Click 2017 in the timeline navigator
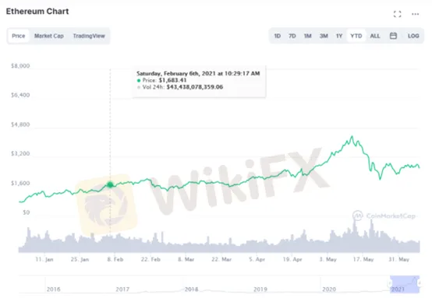Image resolution: width=432 pixels, height=298 pixels. point(122,289)
